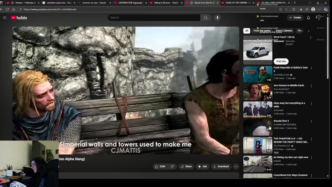Open browser settings and more ellipsis
332x187 pixels.
coord(319,9)
